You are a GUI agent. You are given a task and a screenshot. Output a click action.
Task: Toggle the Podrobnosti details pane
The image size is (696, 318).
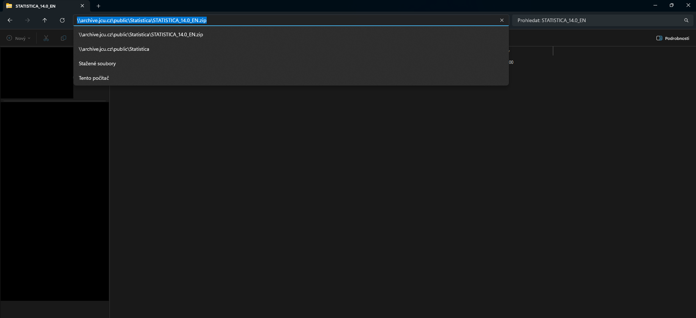click(673, 38)
